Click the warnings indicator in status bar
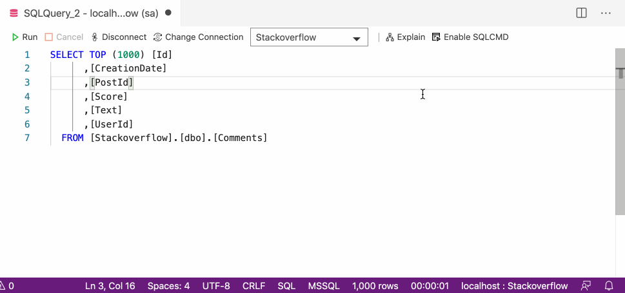 8,286
